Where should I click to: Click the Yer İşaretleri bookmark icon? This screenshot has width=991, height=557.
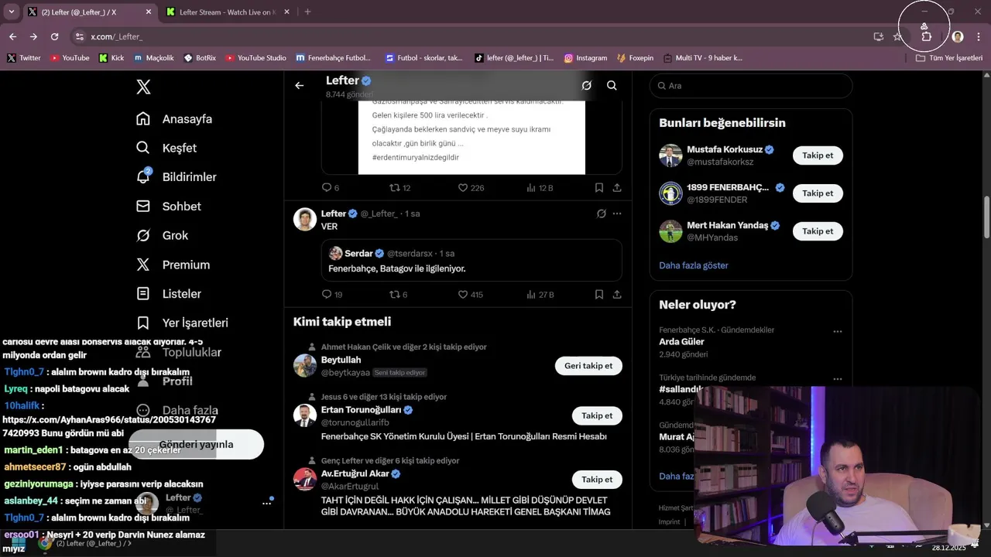click(x=143, y=323)
